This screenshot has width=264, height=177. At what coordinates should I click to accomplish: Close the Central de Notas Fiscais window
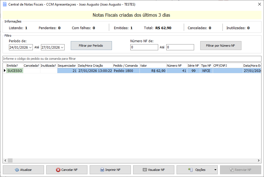click(x=259, y=4)
